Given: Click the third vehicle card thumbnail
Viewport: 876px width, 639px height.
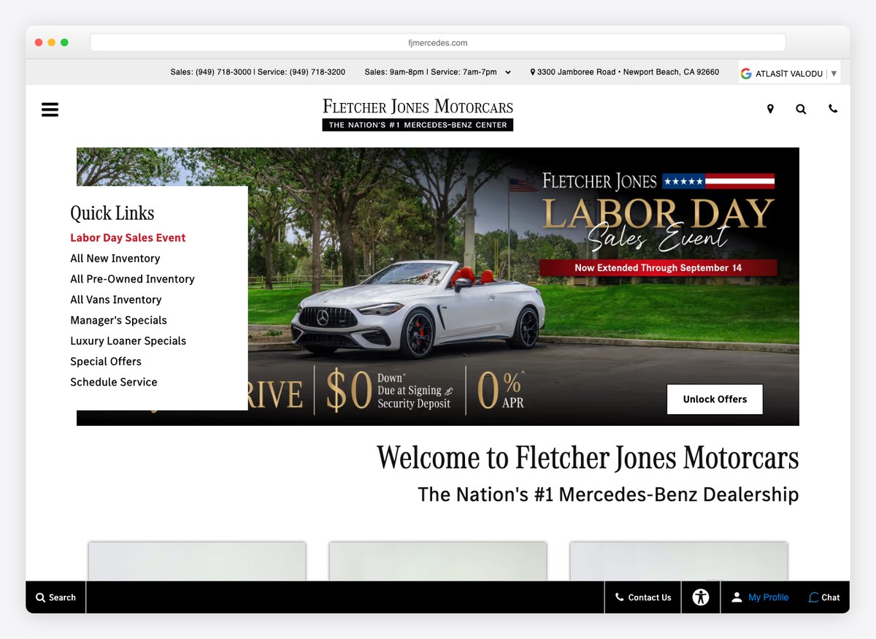Looking at the screenshot, I should coord(679,562).
